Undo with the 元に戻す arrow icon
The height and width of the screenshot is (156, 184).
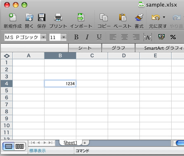[156, 17]
